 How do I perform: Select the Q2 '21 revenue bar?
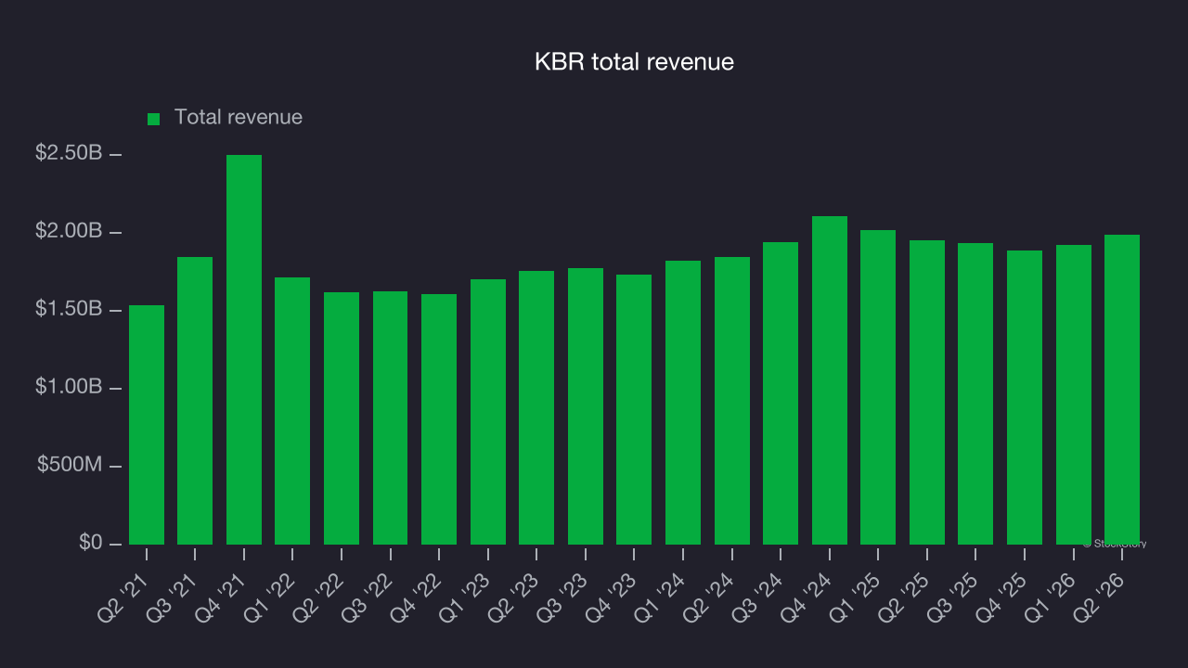click(x=147, y=425)
